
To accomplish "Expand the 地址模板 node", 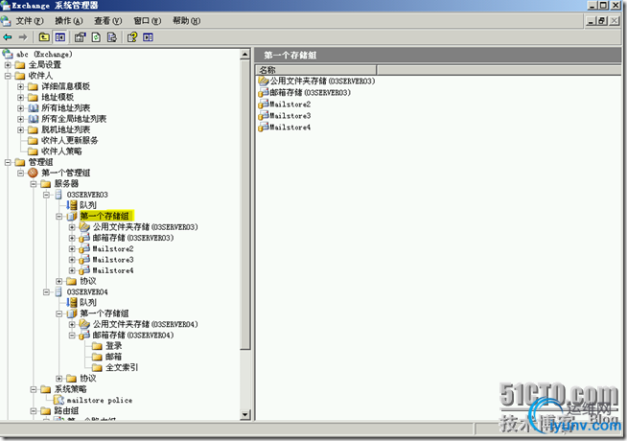I will coord(20,97).
